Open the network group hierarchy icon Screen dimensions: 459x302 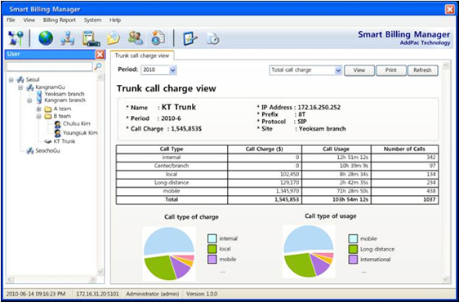(68, 38)
